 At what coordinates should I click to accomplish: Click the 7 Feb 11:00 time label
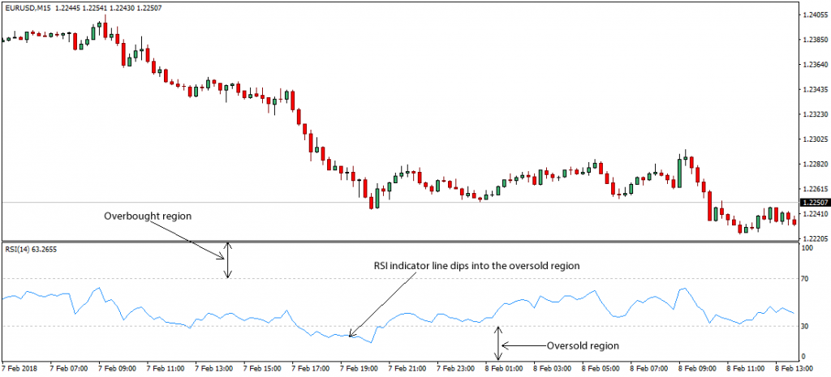pos(164,368)
